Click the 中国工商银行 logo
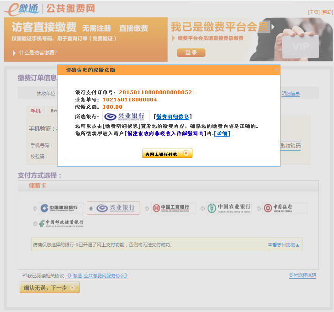 173,208
